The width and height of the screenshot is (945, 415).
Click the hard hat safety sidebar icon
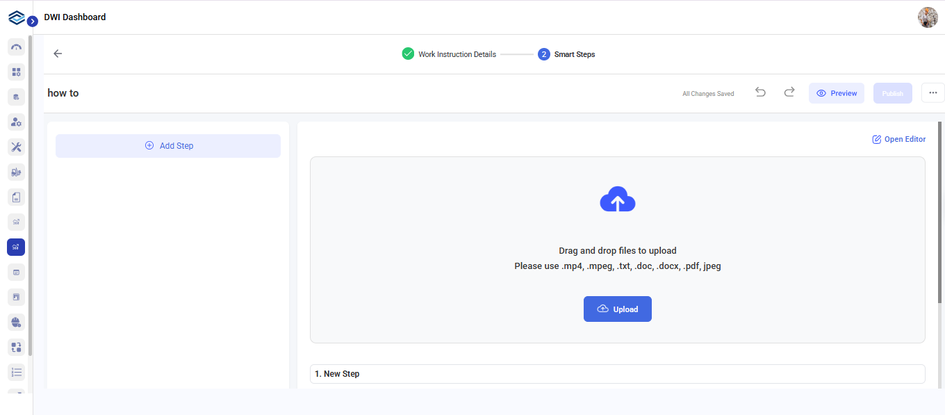pos(16,322)
